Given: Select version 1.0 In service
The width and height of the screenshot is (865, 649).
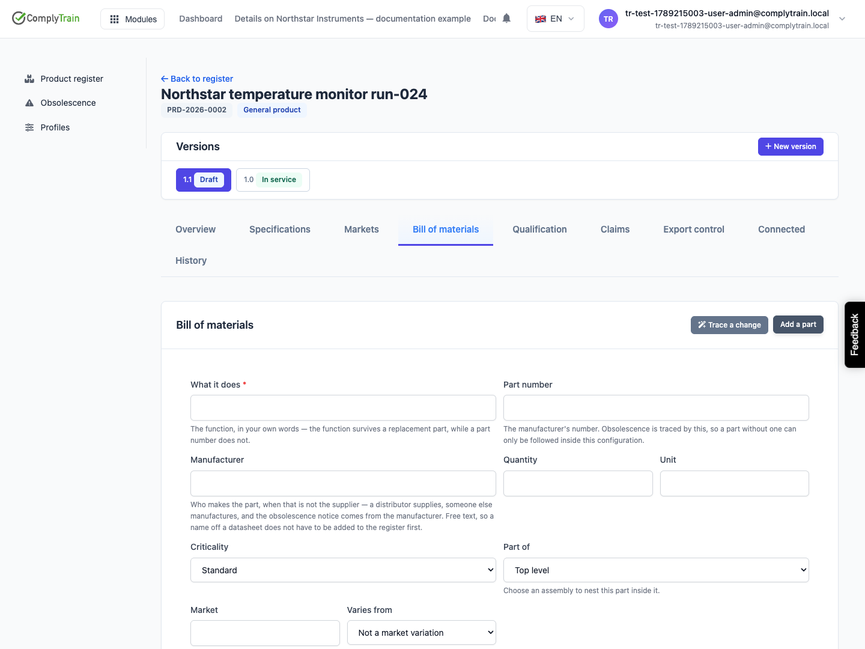Looking at the screenshot, I should [x=273, y=180].
